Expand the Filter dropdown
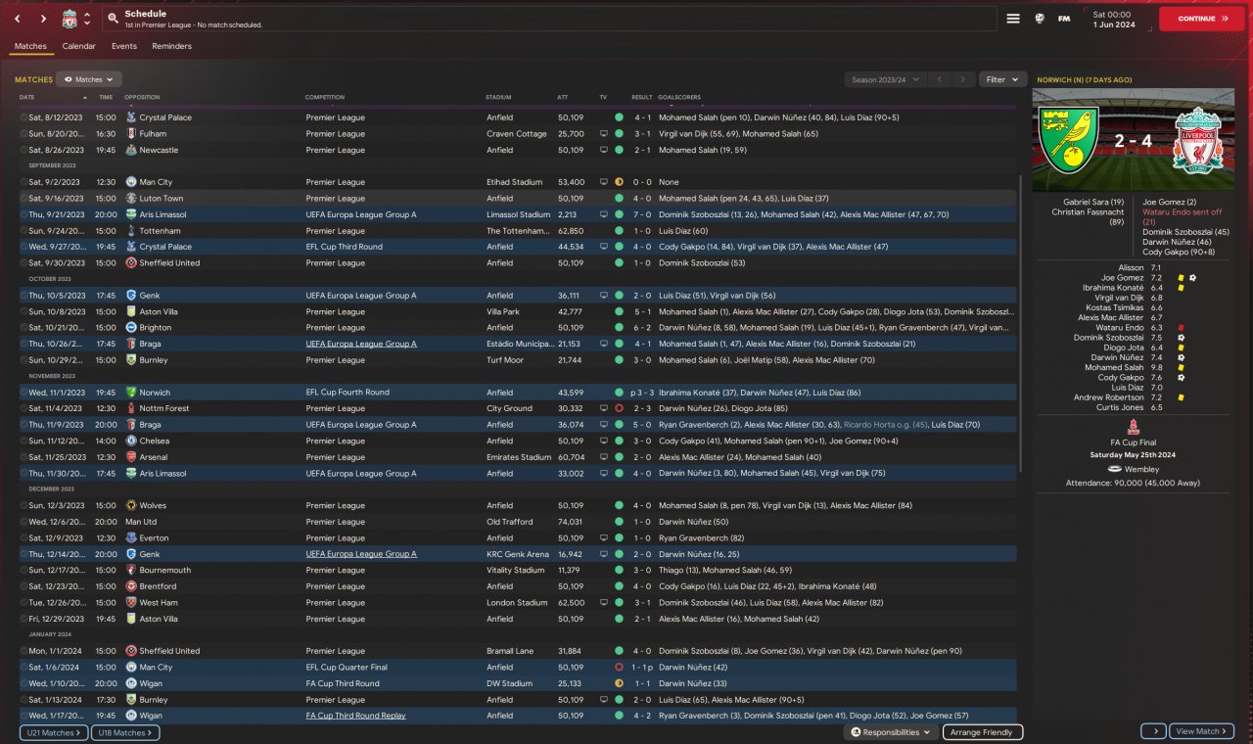This screenshot has height=744, width=1253. point(1003,79)
